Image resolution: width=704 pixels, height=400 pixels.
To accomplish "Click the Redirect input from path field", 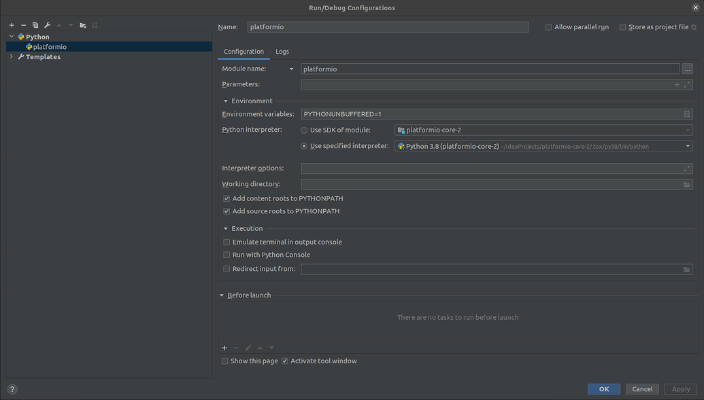I will (x=497, y=269).
